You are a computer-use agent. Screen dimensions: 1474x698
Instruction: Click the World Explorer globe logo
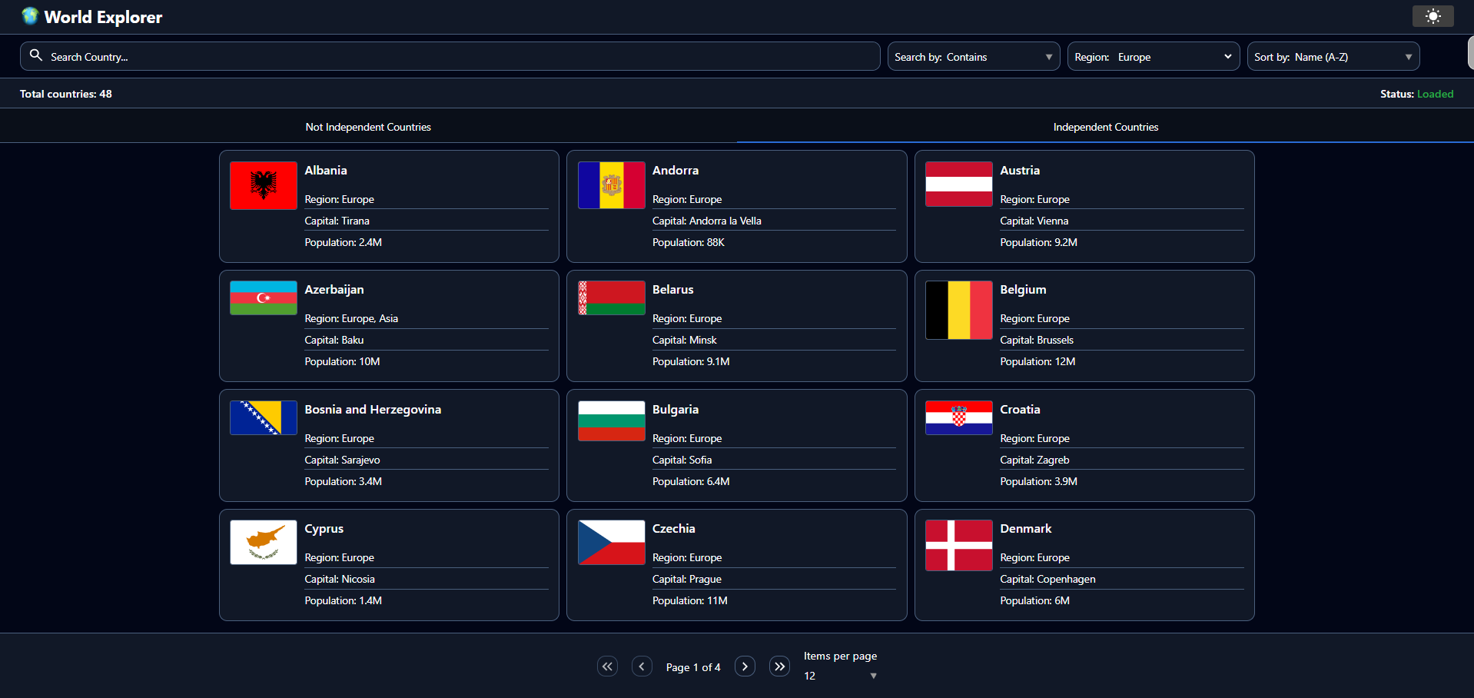click(30, 16)
